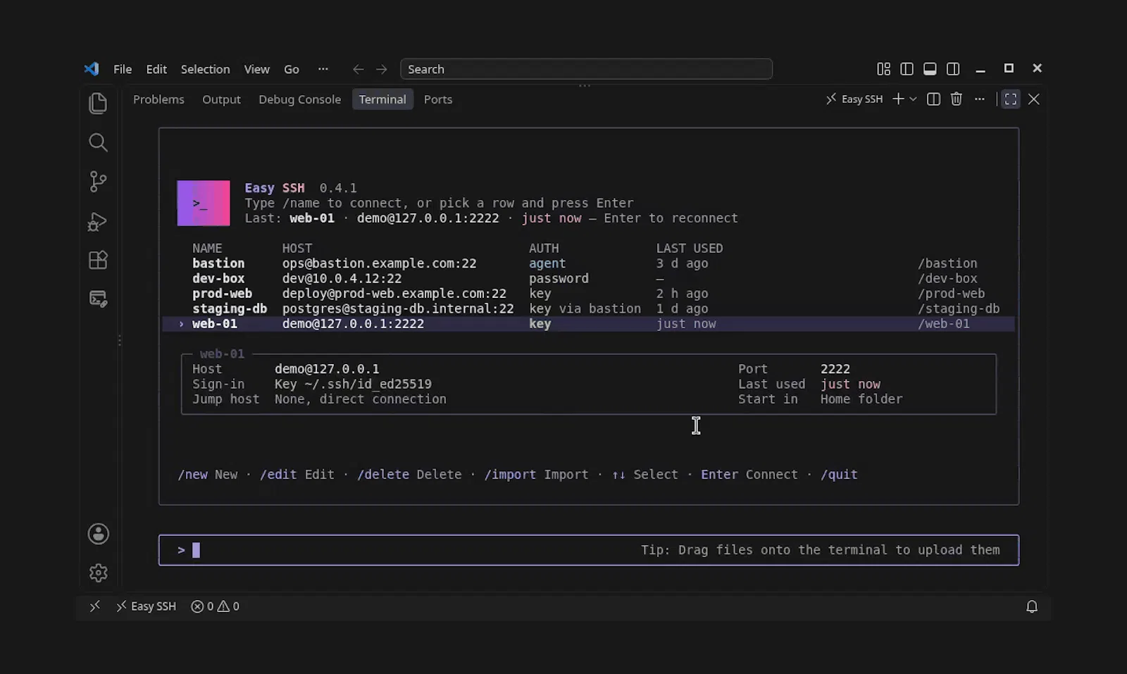Click the /import command hint
Screen dimensions: 1127x674
tap(510, 475)
